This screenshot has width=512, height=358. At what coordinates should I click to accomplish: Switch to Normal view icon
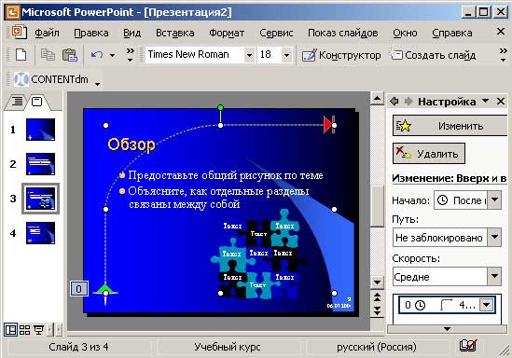[x=11, y=330]
